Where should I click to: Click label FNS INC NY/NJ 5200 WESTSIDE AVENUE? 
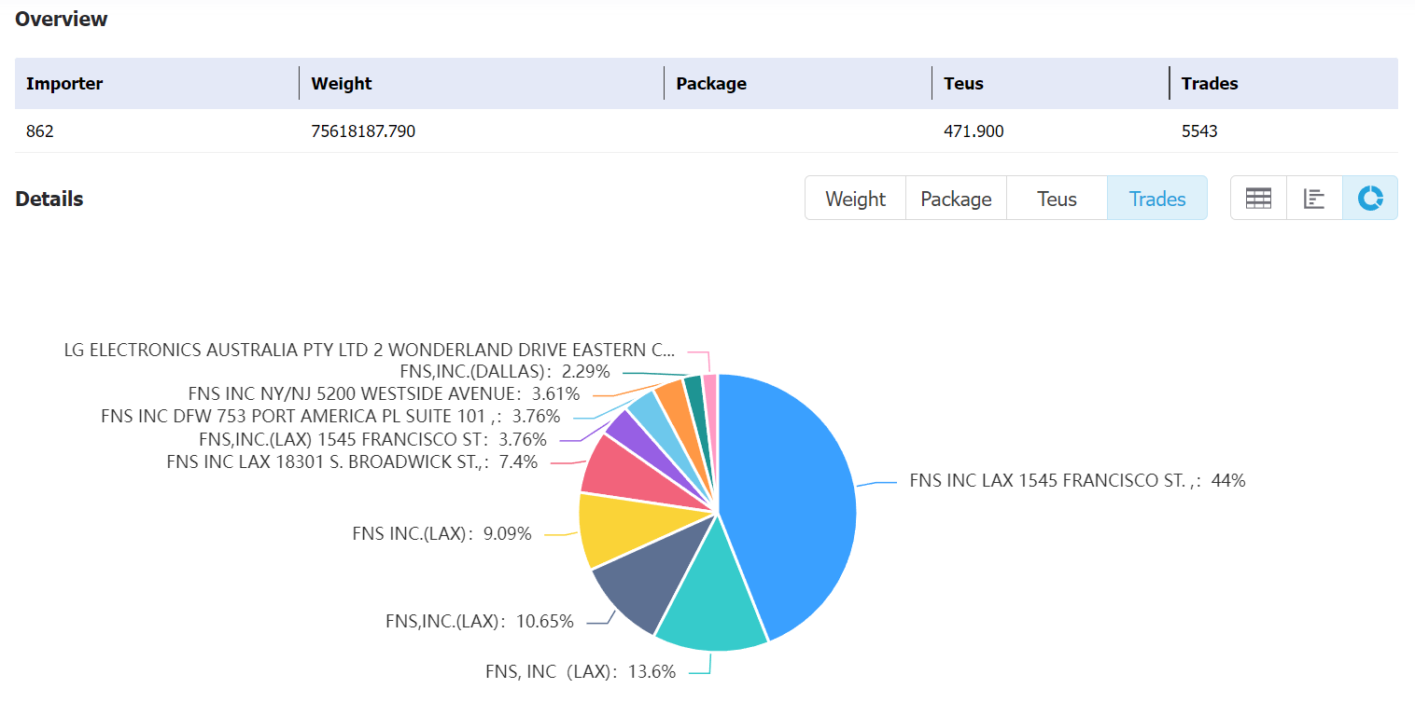tap(384, 393)
